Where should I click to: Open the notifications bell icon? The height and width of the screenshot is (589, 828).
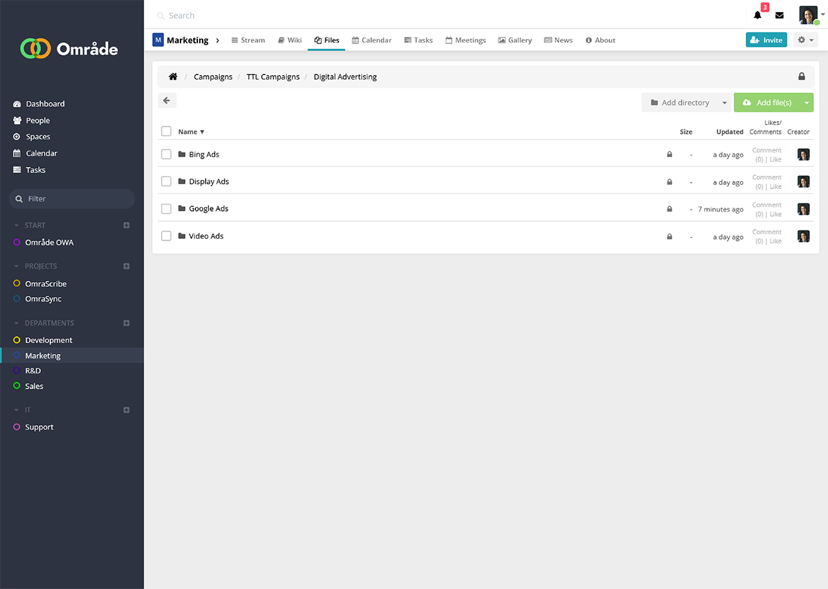(757, 16)
